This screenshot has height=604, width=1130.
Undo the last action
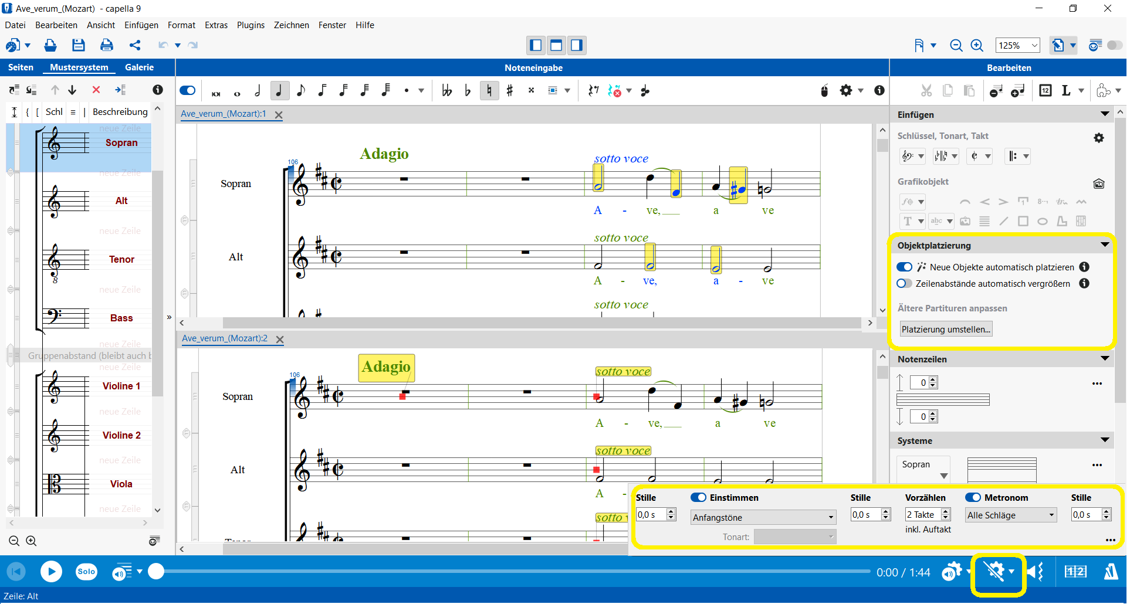pos(163,45)
